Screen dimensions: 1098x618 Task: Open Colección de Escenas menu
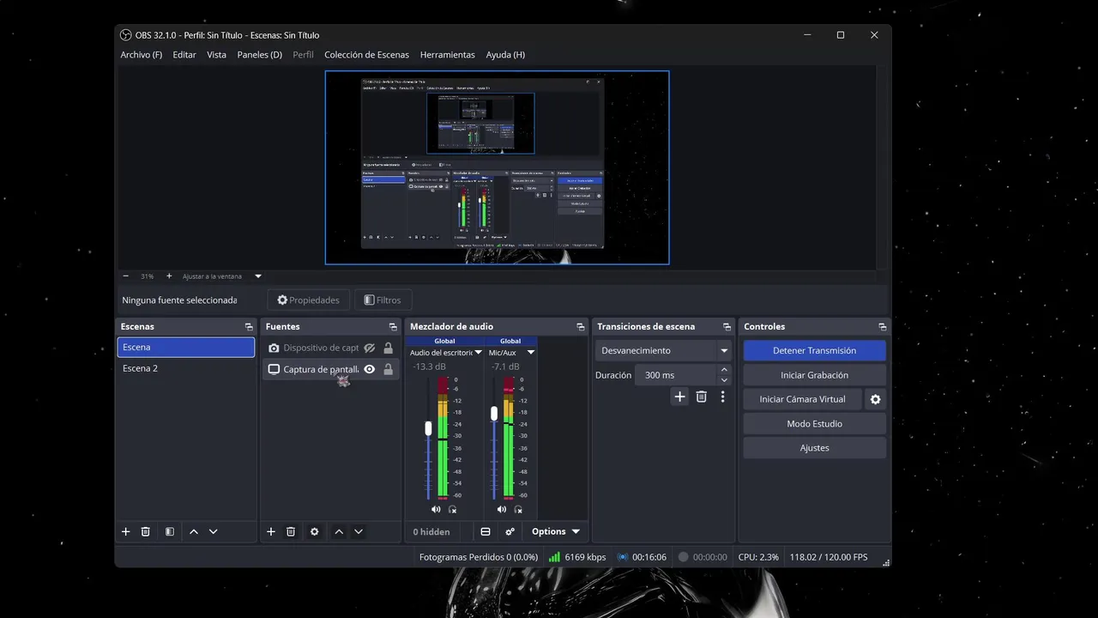pos(366,55)
